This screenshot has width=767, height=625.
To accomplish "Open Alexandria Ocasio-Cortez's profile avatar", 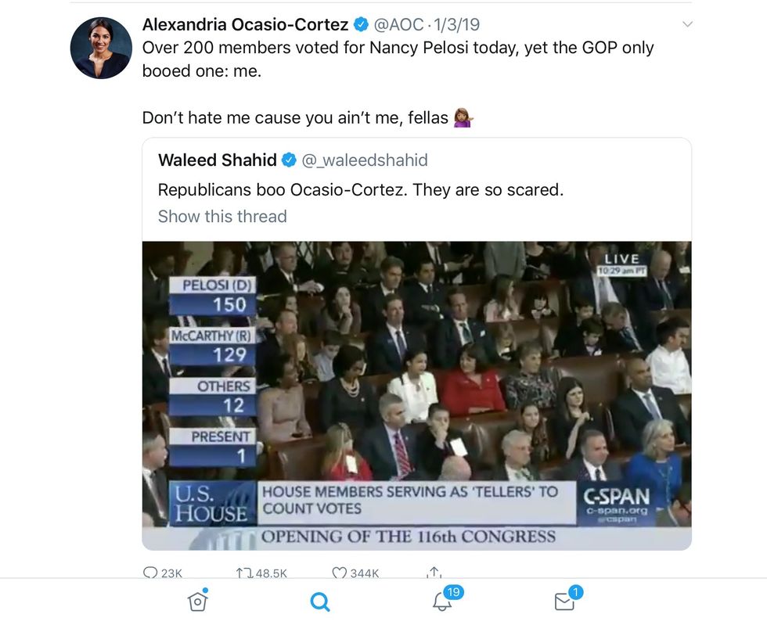I will [101, 48].
